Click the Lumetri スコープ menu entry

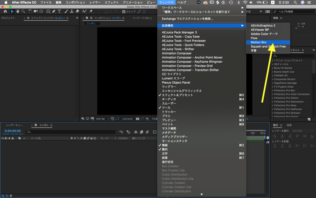201,78
